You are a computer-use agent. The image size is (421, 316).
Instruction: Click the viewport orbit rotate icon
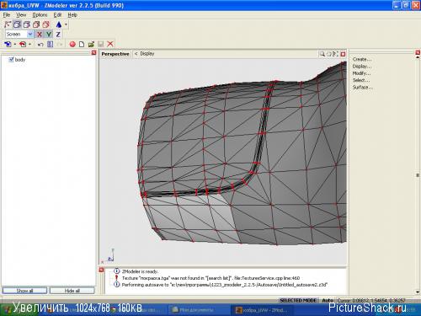coord(329,54)
